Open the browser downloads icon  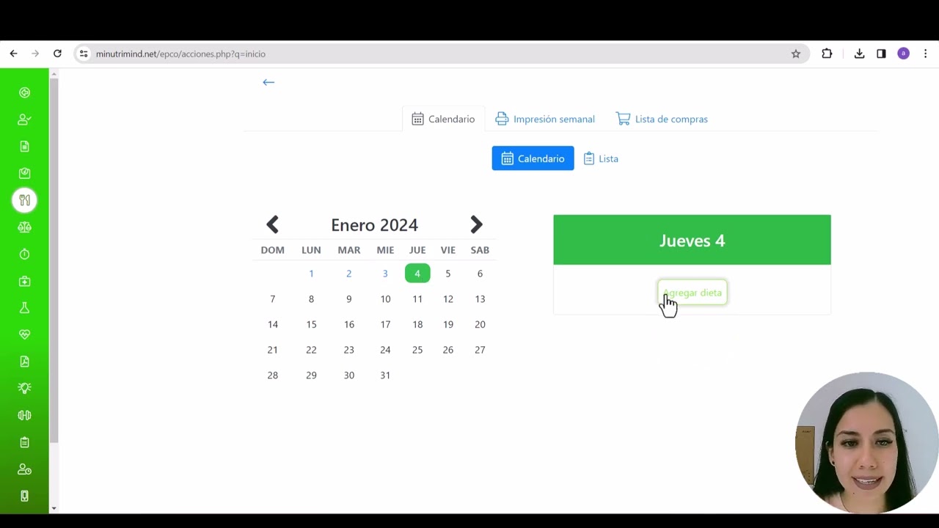click(859, 54)
